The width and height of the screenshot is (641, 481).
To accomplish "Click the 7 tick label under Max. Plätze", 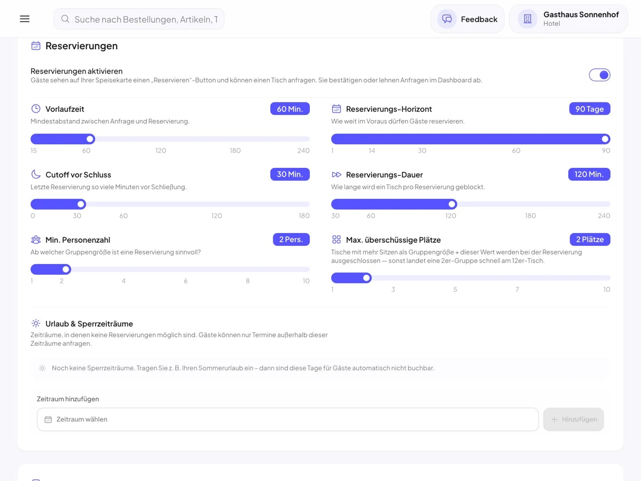I will [517, 290].
